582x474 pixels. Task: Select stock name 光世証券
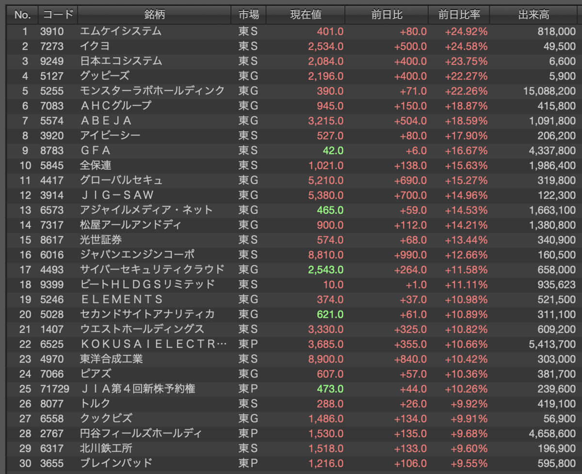pyautogui.click(x=100, y=240)
